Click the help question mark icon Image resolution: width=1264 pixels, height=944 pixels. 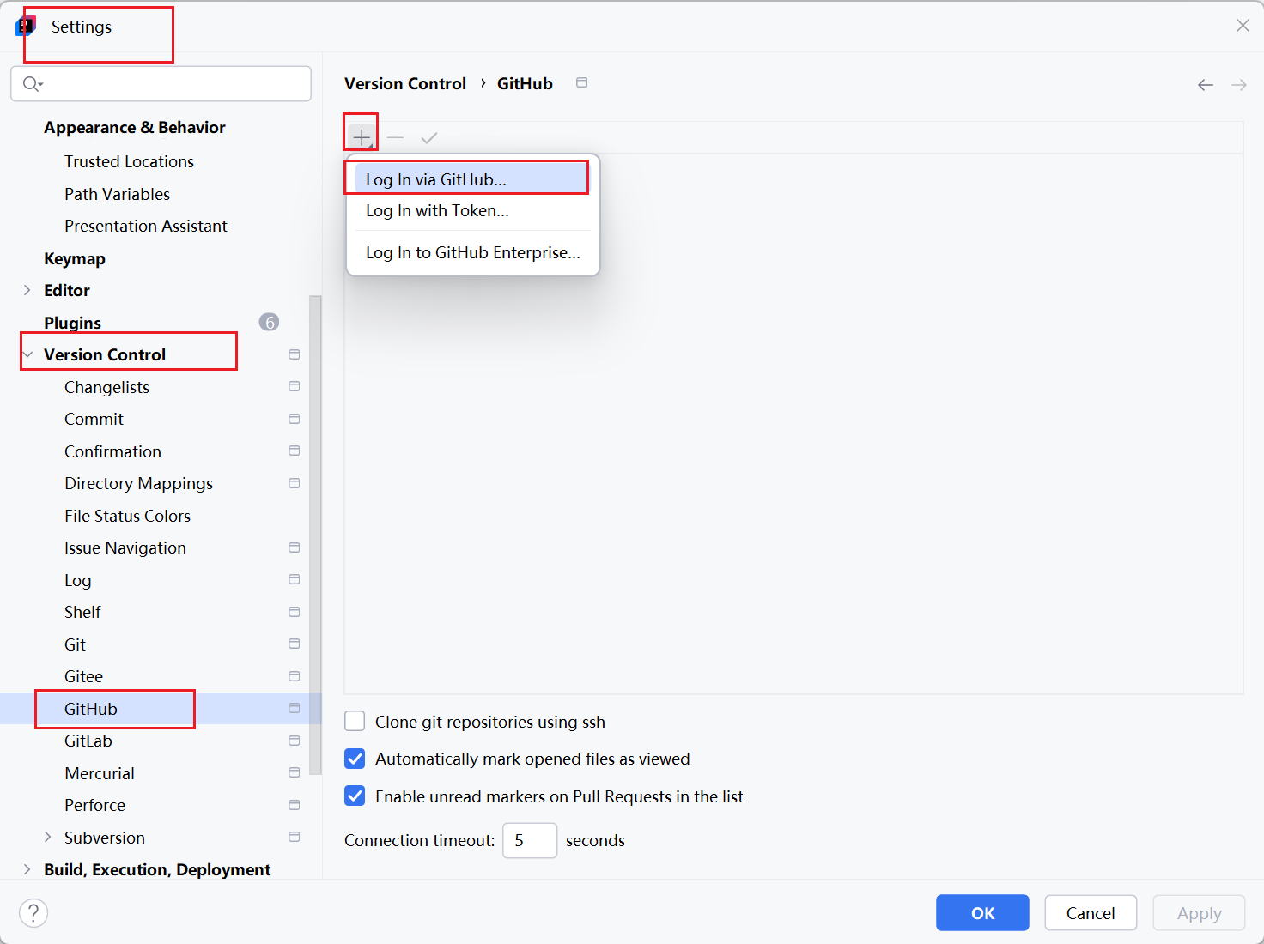coord(33,913)
